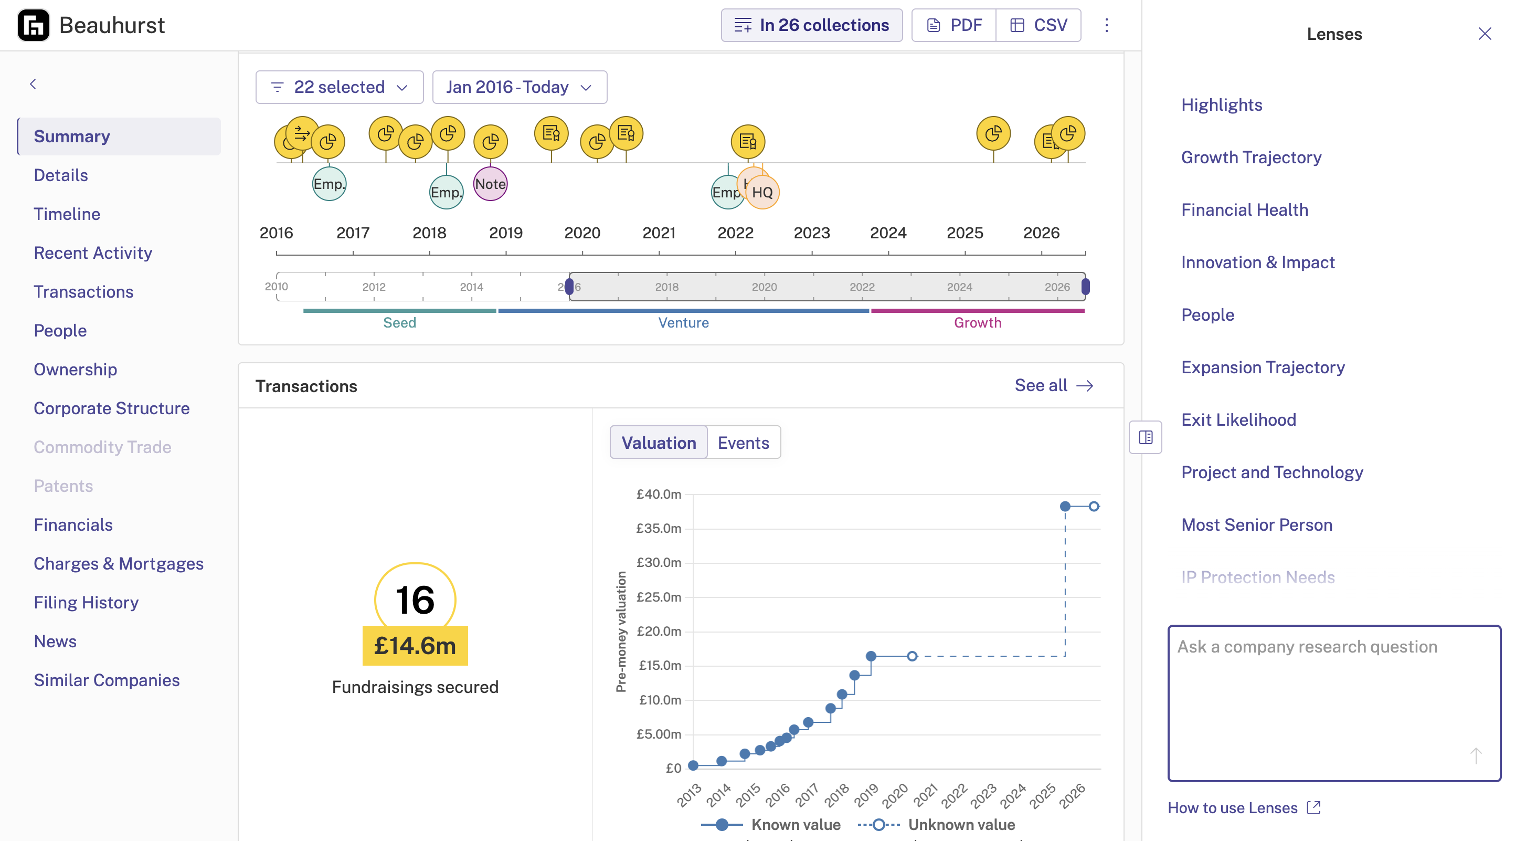The image size is (1526, 841).
Task: Select Summary in the sidebar
Action: click(119, 136)
